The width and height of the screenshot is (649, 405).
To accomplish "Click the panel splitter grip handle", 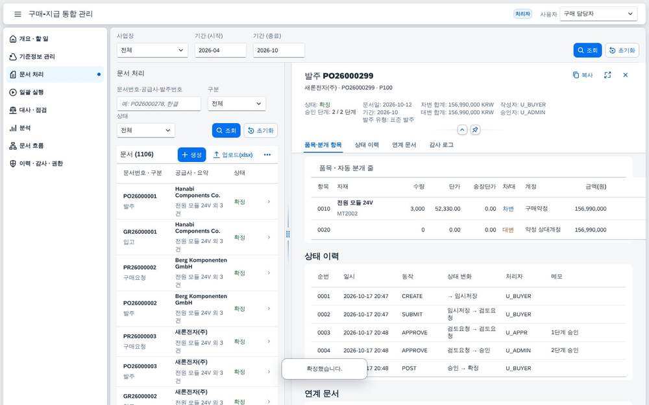I will [288, 234].
